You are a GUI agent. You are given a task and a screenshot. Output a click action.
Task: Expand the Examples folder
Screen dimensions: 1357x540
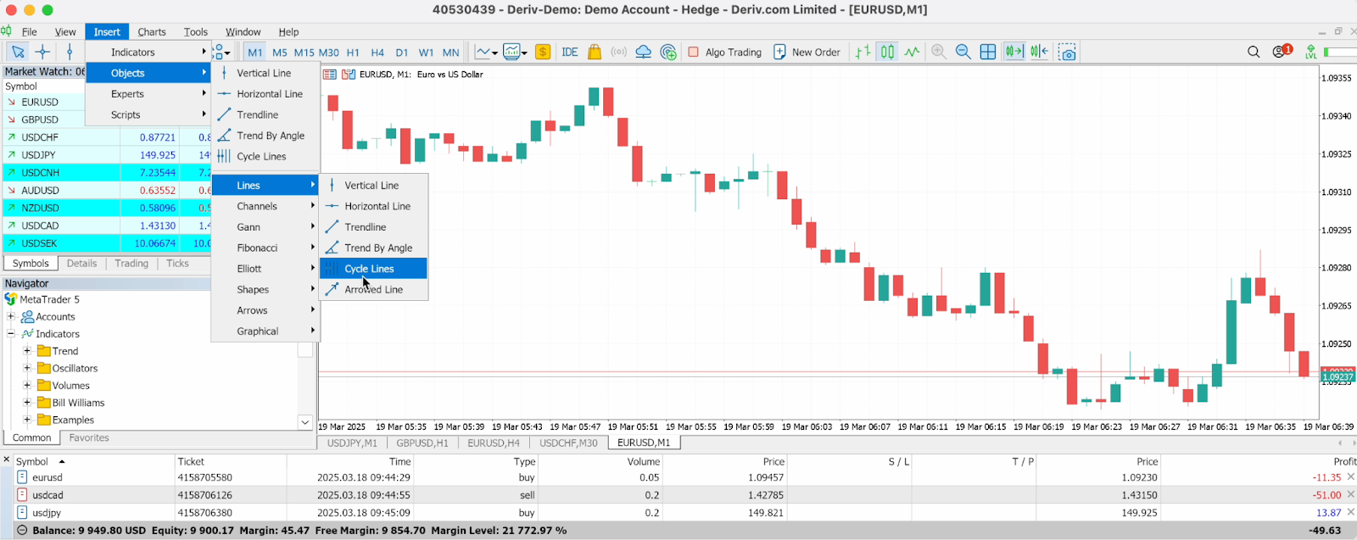[27, 420]
